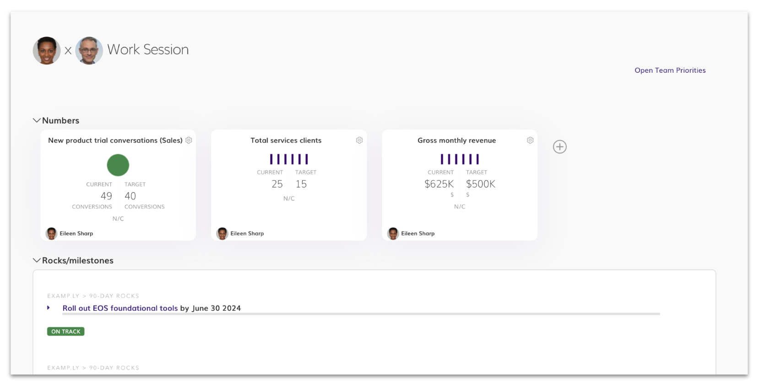Collapse the Numbers section
Screen dimensions: 759x386
37,120
